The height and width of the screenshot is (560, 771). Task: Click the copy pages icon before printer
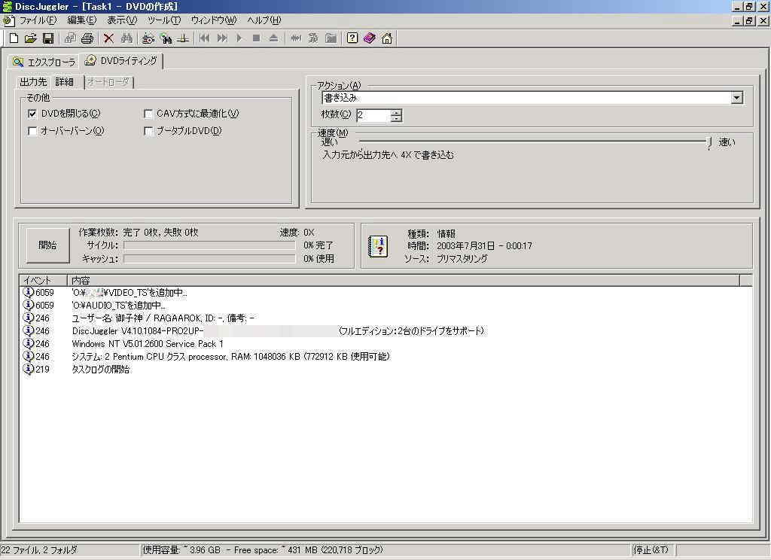coord(70,38)
